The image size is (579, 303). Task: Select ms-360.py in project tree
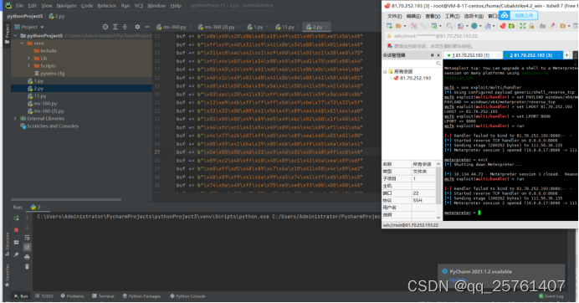point(43,104)
